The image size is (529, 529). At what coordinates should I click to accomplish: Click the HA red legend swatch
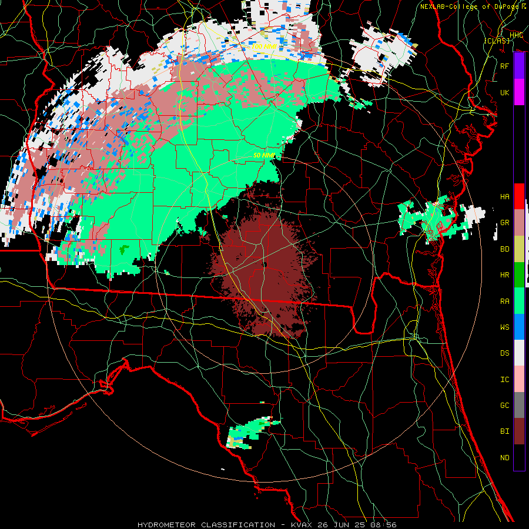519,196
